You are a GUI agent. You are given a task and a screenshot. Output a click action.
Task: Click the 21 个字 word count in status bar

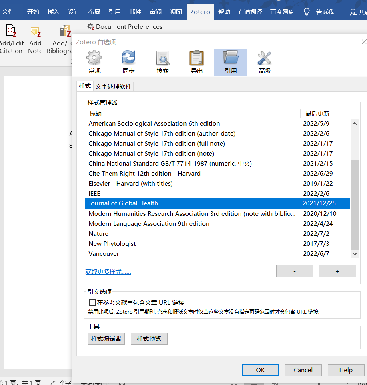click(x=61, y=382)
